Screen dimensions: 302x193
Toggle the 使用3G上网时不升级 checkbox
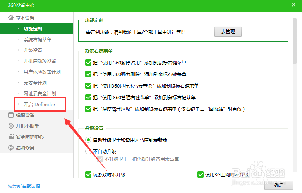pos(201,174)
